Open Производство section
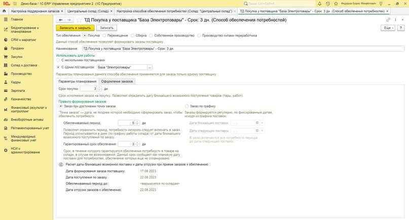This screenshot has height=220, width=409. [21, 74]
